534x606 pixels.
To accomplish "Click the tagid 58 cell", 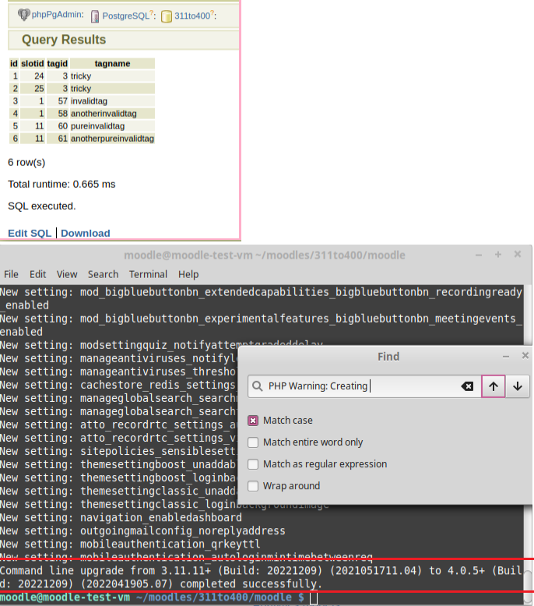I will [57, 114].
